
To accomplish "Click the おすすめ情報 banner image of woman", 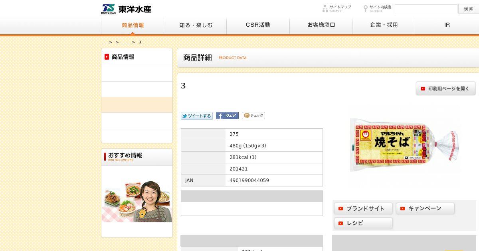I will [x=137, y=202].
